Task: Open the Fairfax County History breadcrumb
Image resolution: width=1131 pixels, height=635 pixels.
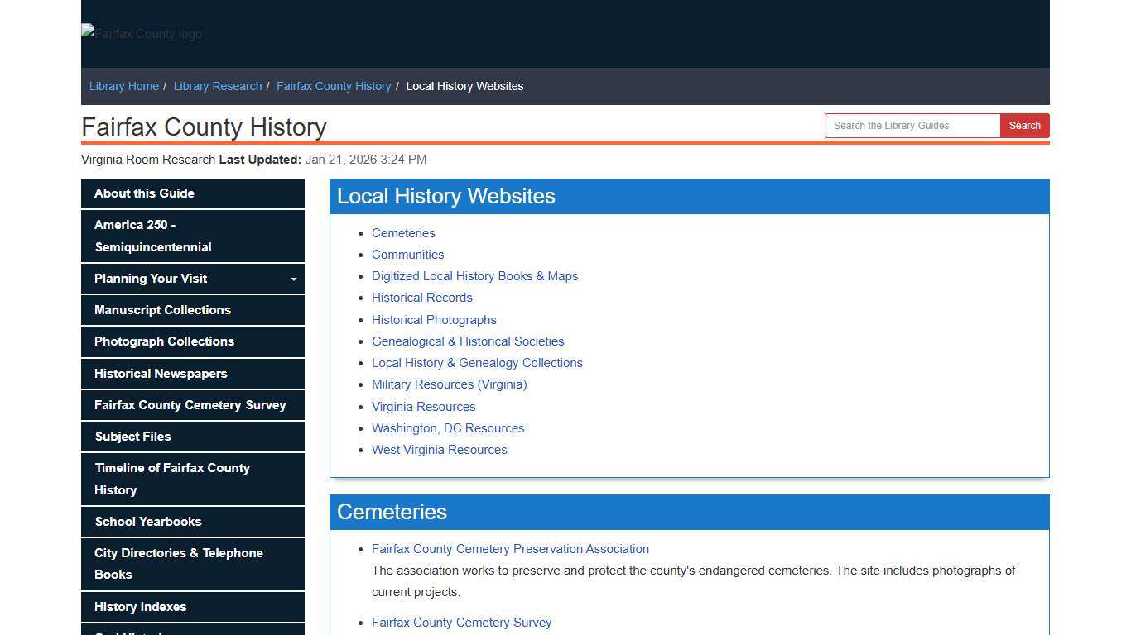Action: click(333, 86)
